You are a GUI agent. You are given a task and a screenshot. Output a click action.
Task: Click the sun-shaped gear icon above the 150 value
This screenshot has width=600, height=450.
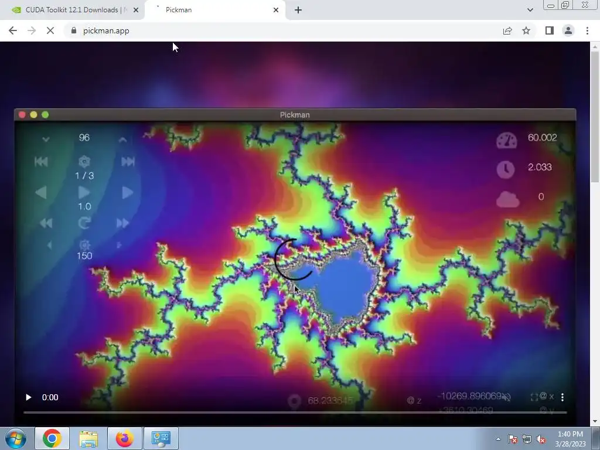84,245
